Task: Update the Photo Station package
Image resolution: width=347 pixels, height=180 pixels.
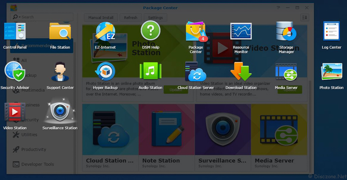Action: coord(176,89)
